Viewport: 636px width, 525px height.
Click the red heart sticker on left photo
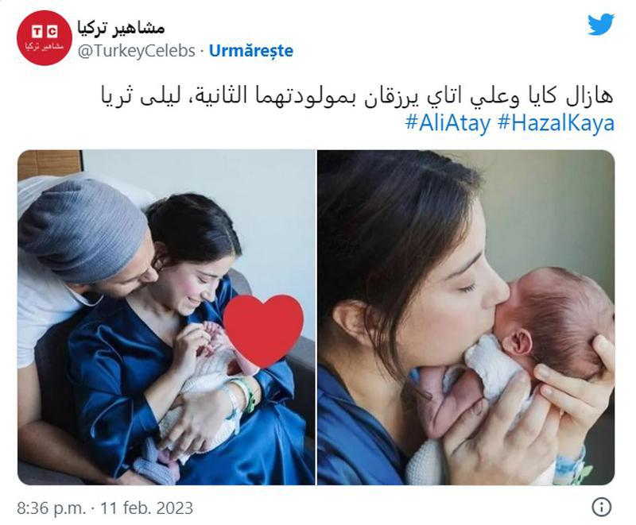click(x=263, y=330)
